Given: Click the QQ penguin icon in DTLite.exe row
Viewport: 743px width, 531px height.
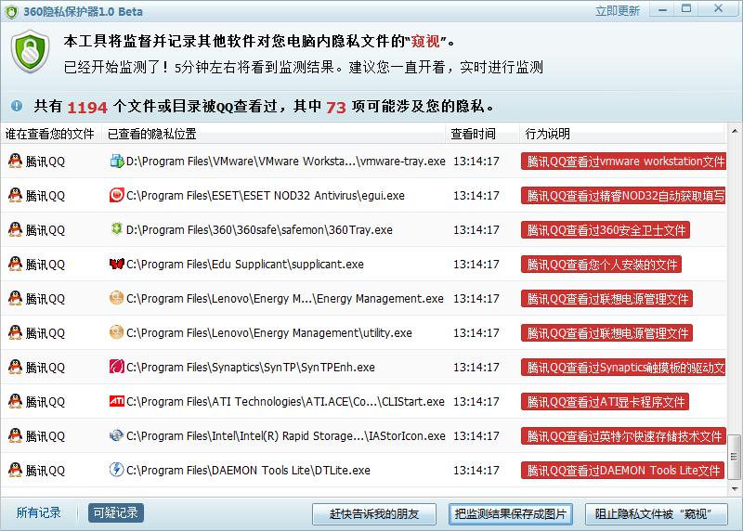Looking at the screenshot, I should [15, 470].
